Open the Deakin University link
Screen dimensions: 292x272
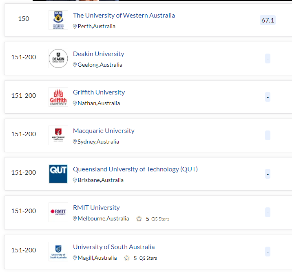pyautogui.click(x=99, y=54)
